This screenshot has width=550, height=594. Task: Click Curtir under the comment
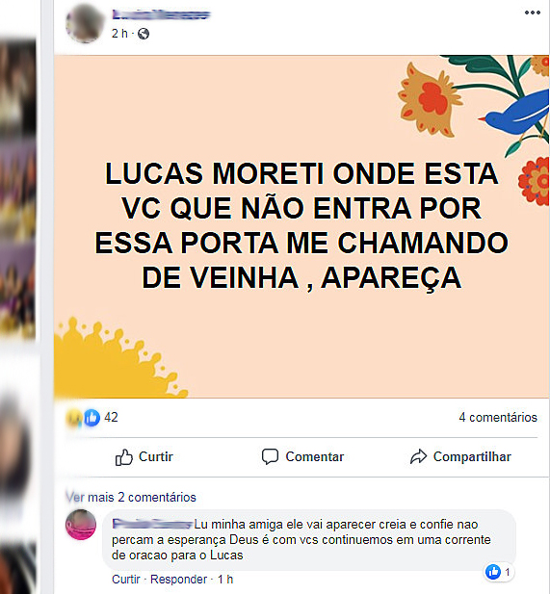point(126,580)
